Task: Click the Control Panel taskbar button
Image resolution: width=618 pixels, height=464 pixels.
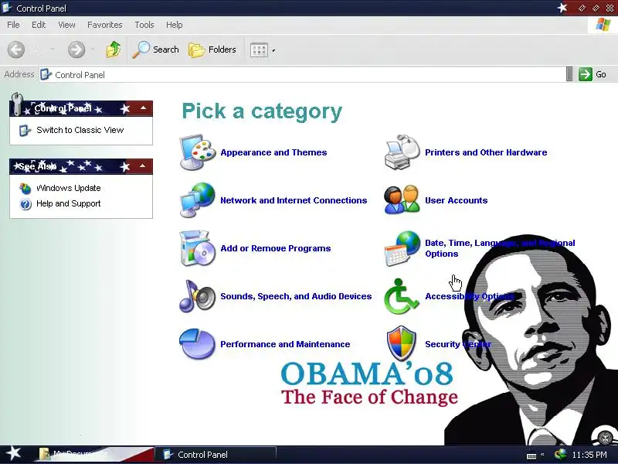Action: [x=216, y=455]
